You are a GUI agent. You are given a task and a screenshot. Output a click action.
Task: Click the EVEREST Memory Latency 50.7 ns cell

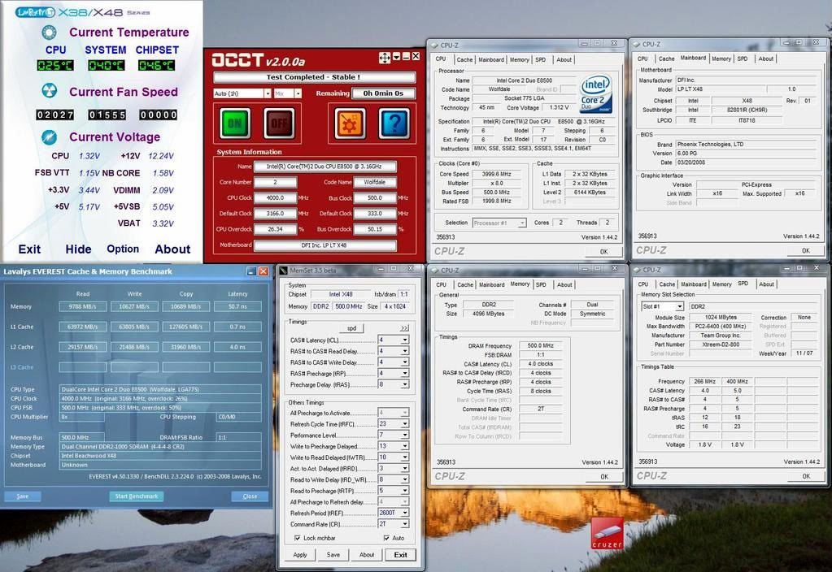tap(237, 306)
